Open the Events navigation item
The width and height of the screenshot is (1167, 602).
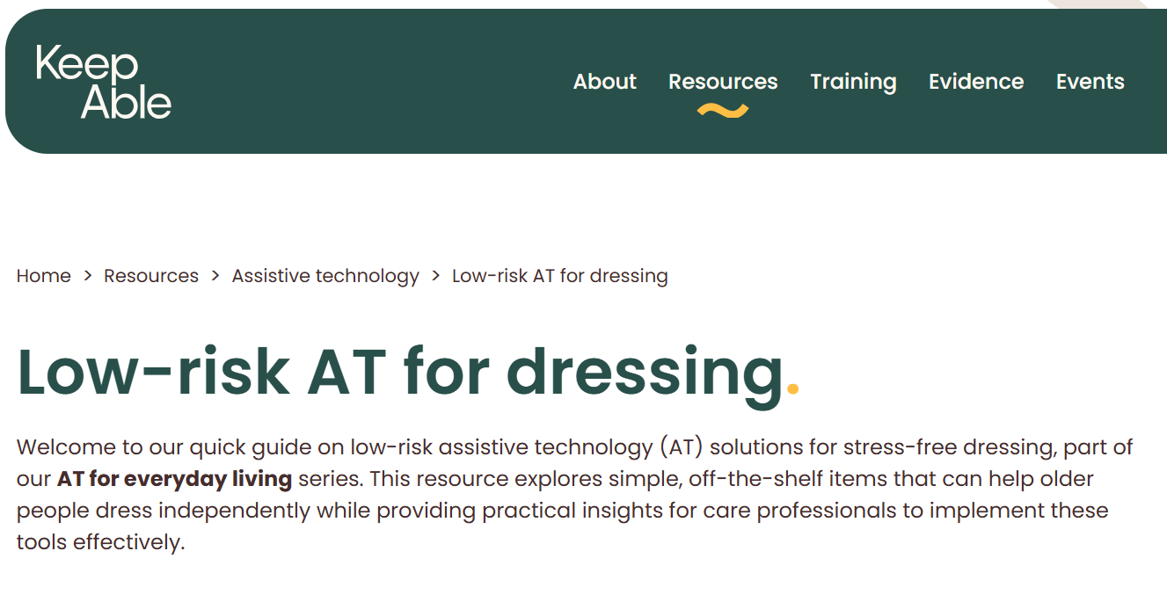[x=1090, y=81]
